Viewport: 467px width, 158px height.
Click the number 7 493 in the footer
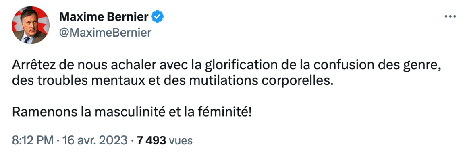[151, 140]
